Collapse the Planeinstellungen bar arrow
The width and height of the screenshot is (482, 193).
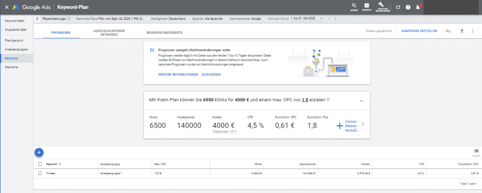click(37, 19)
